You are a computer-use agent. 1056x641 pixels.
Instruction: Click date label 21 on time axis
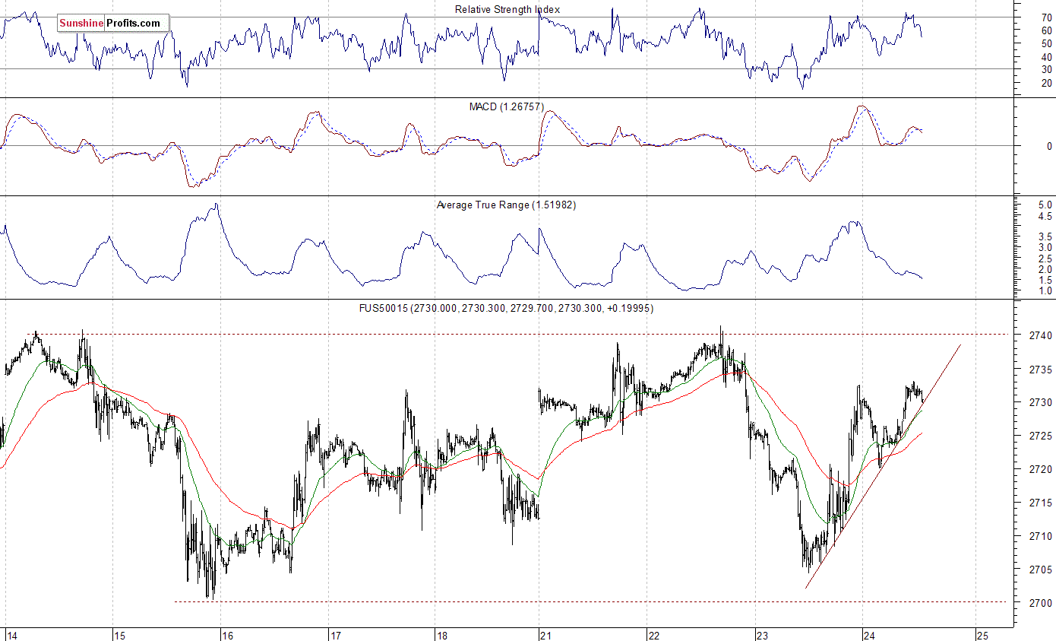click(x=545, y=635)
